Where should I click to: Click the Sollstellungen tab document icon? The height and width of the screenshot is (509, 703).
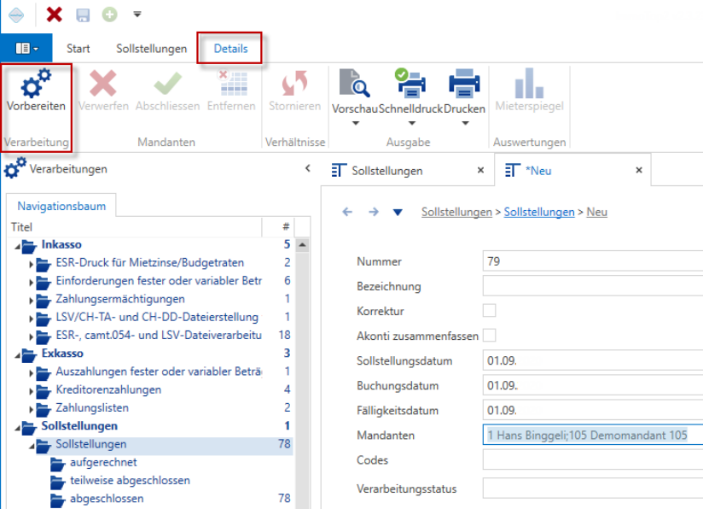[x=339, y=171]
